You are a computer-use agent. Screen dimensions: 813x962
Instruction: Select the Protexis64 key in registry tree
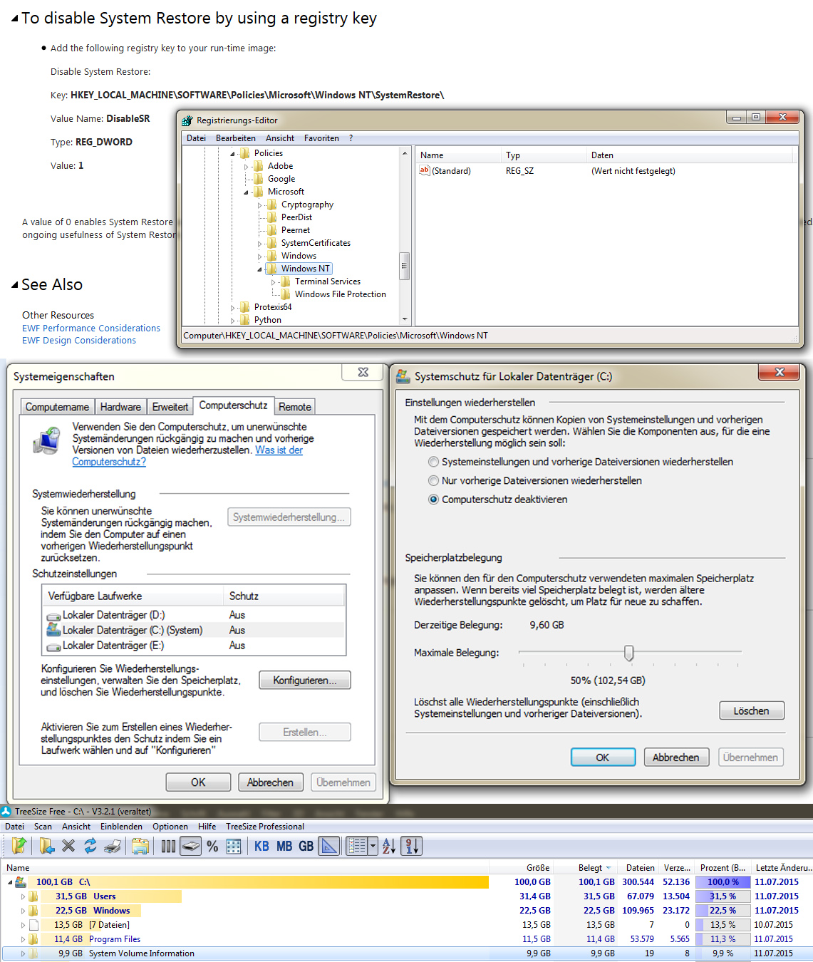273,307
